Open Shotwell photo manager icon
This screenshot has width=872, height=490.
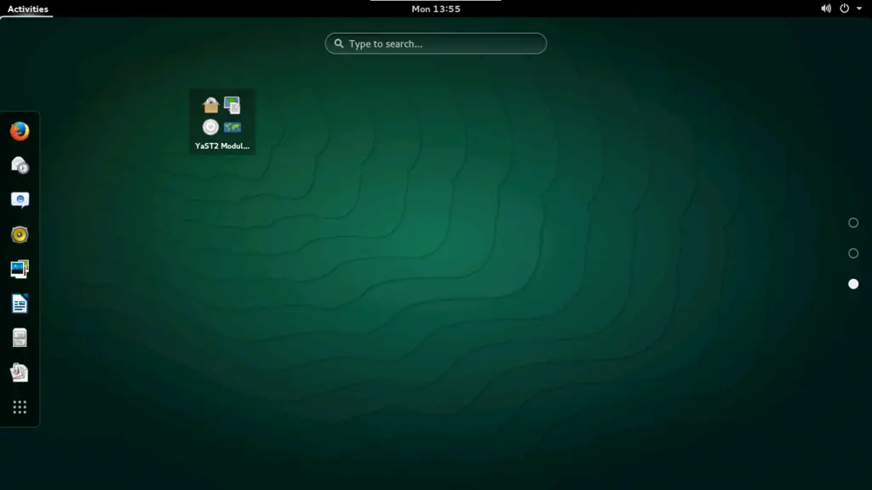[20, 269]
